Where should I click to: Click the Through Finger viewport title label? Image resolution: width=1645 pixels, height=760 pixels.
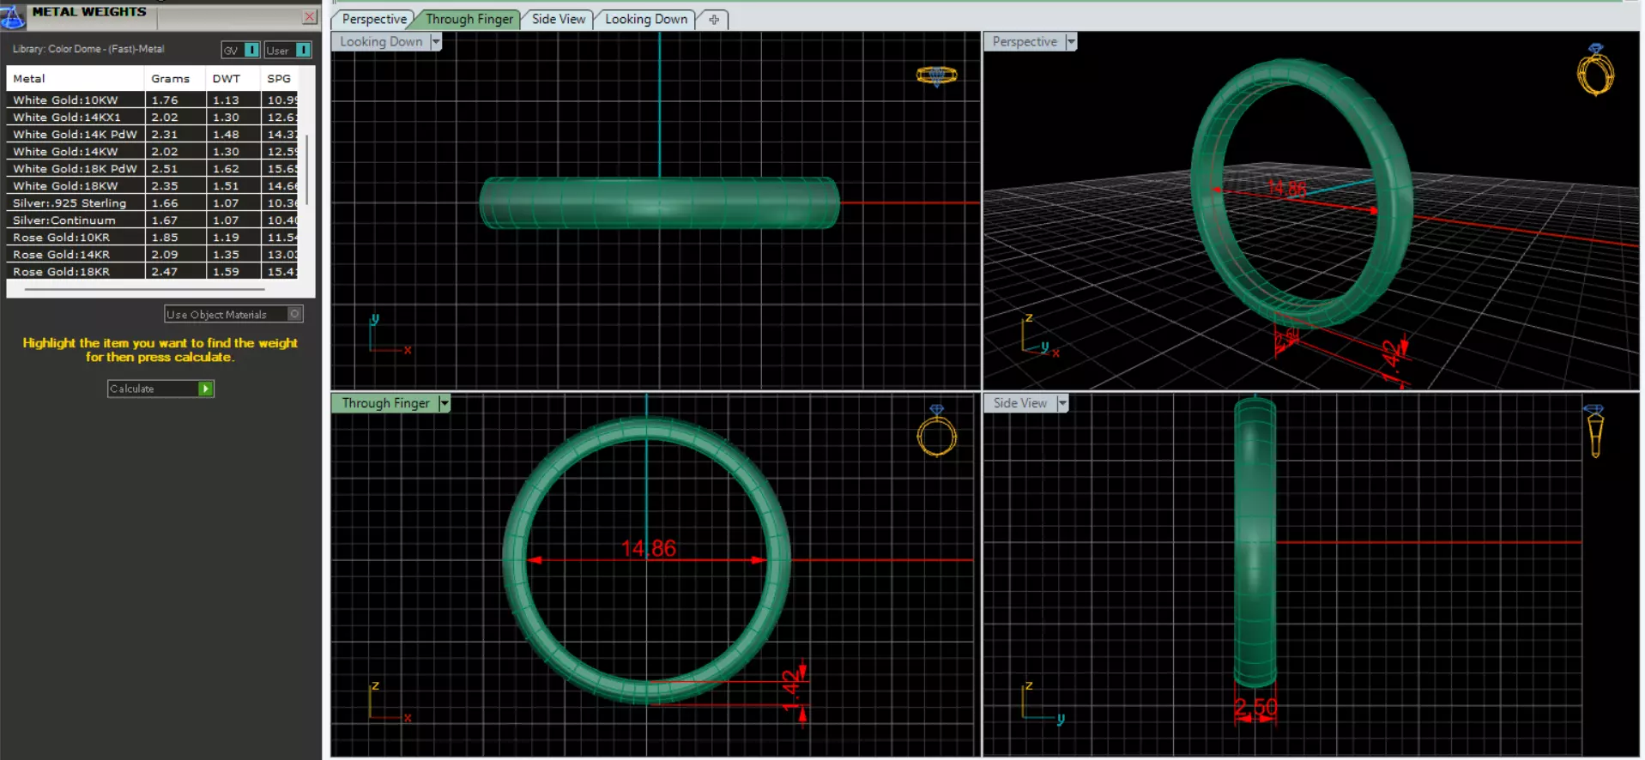(x=385, y=403)
